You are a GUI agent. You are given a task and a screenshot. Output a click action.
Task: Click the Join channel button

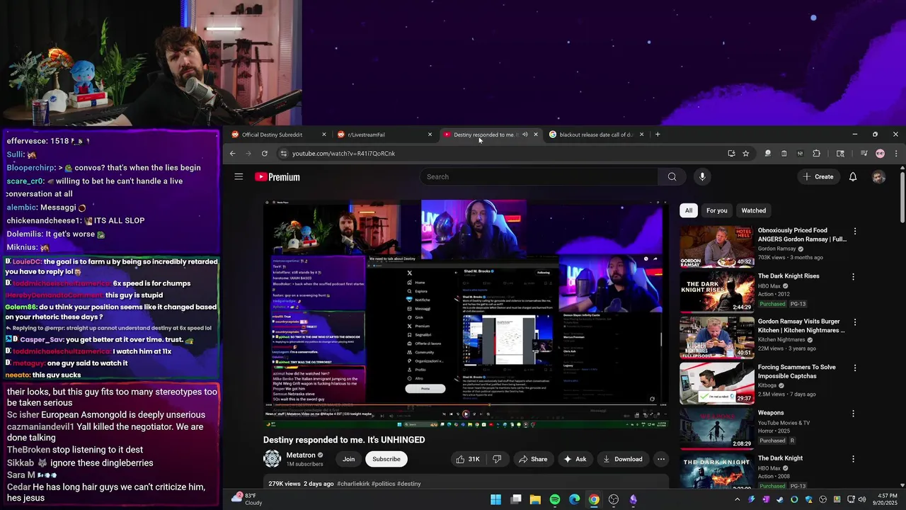pos(349,459)
